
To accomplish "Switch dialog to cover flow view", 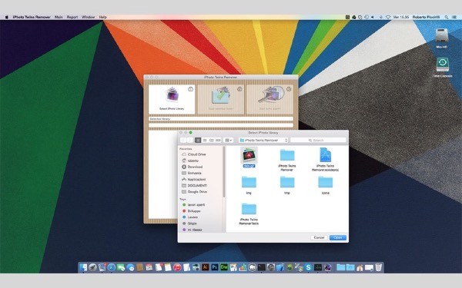I will (218, 141).
